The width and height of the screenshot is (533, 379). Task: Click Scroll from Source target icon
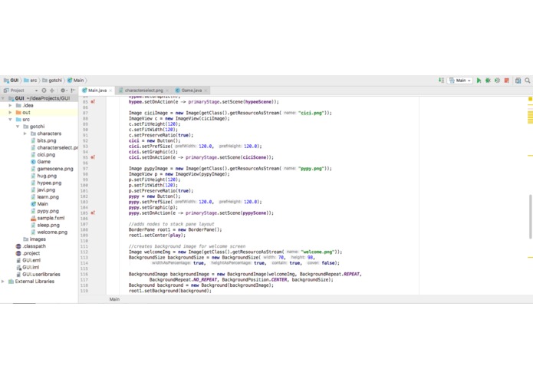point(44,91)
